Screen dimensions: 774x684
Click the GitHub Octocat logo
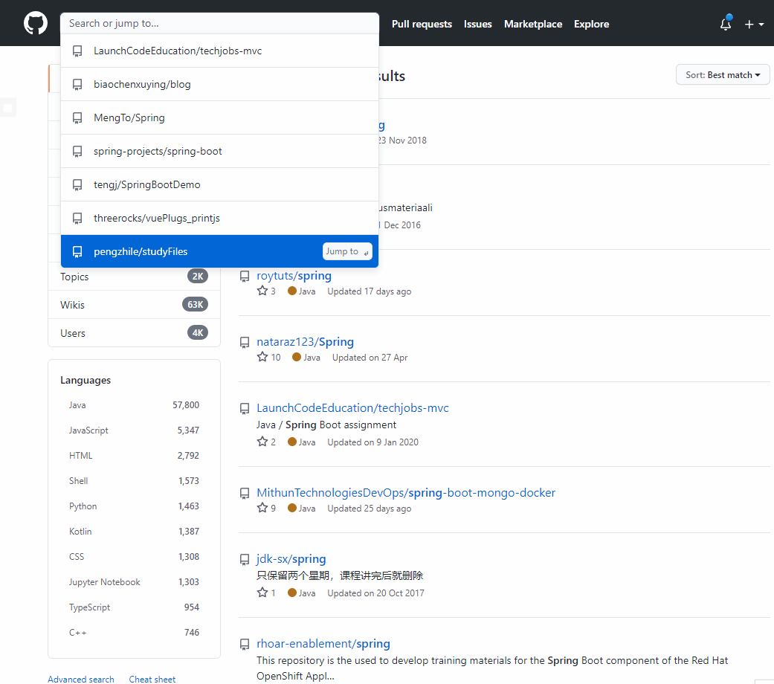click(35, 24)
